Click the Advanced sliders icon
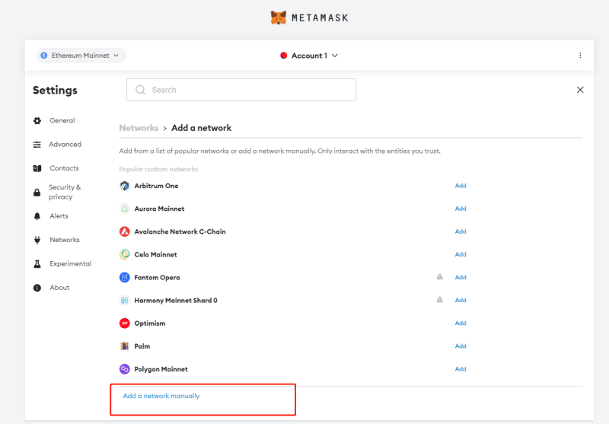 point(37,145)
